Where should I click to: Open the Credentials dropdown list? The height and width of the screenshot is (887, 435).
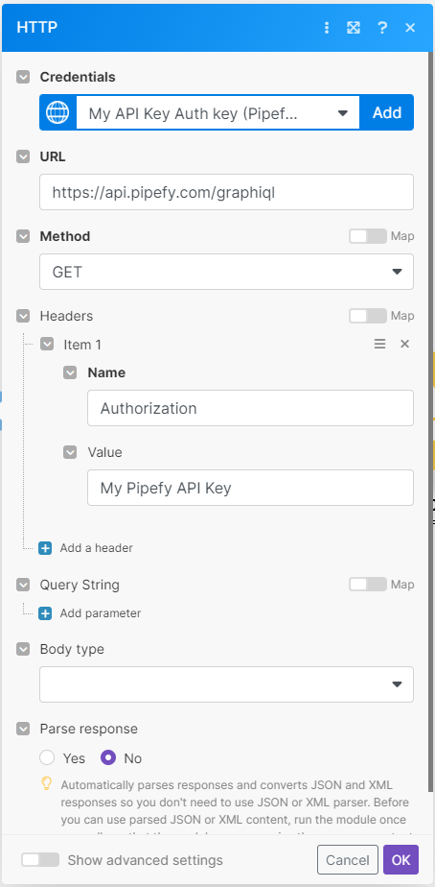point(218,112)
